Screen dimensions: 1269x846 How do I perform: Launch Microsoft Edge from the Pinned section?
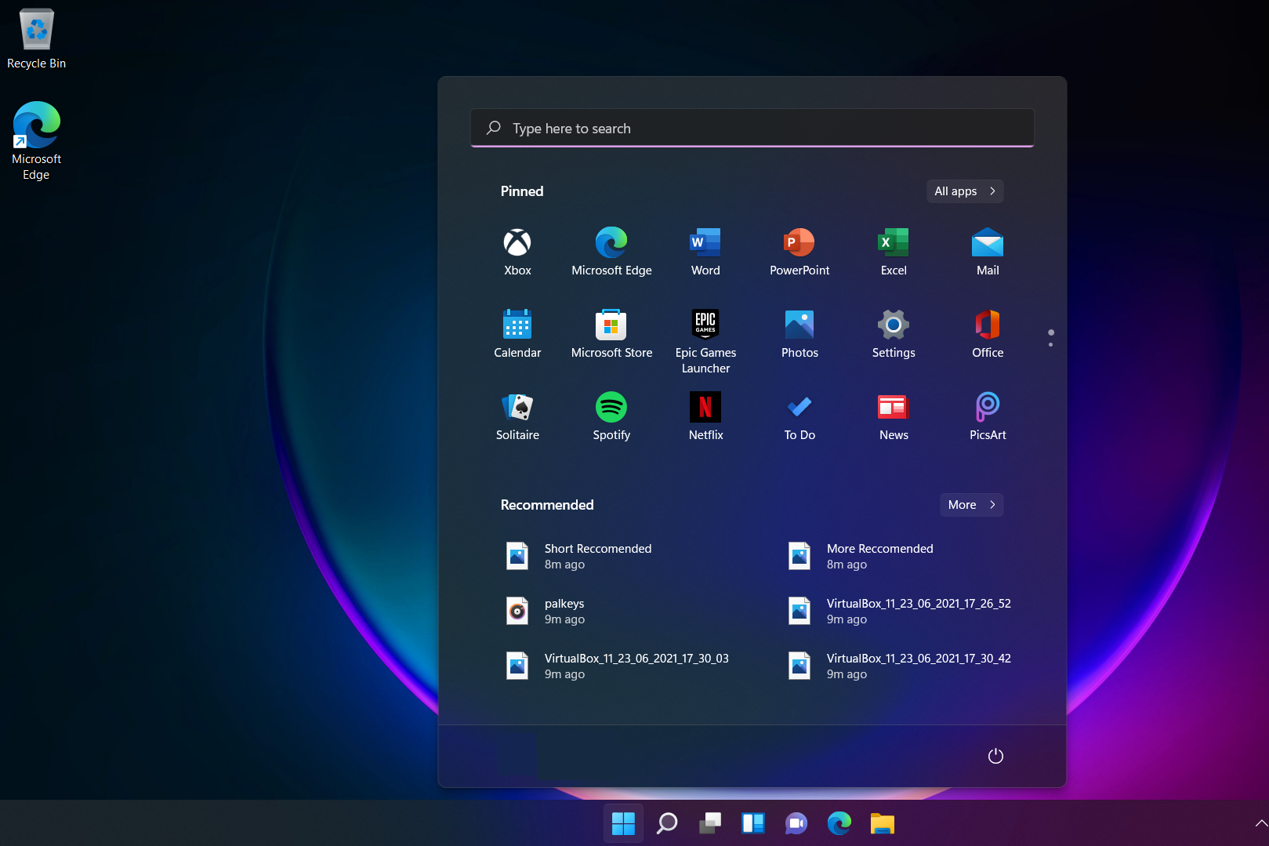pos(611,252)
